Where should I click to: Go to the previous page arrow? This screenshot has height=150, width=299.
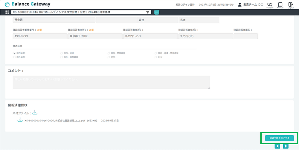click(x=277, y=146)
